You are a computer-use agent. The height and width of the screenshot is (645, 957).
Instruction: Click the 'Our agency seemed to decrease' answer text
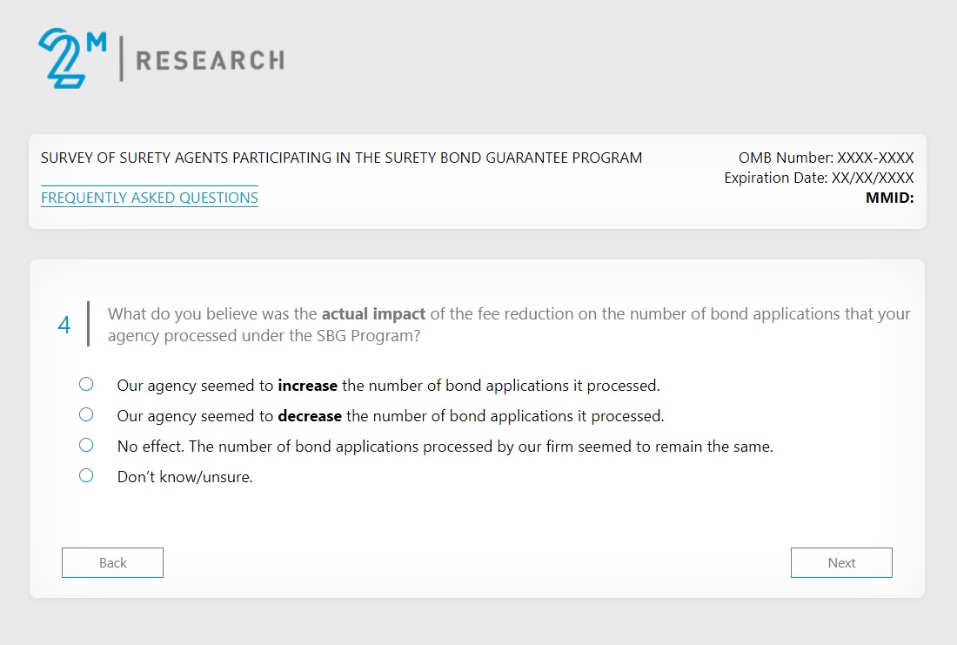390,416
